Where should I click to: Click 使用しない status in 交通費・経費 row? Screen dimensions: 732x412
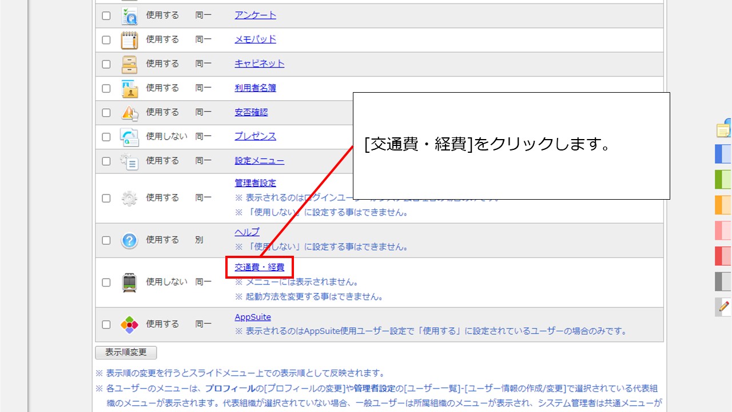tap(166, 282)
